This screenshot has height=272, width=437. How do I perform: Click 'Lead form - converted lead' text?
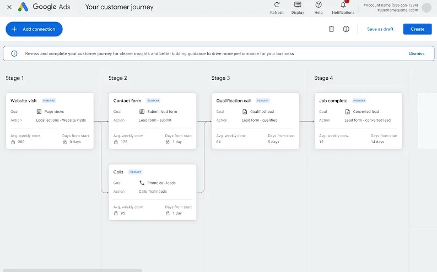pos(368,120)
